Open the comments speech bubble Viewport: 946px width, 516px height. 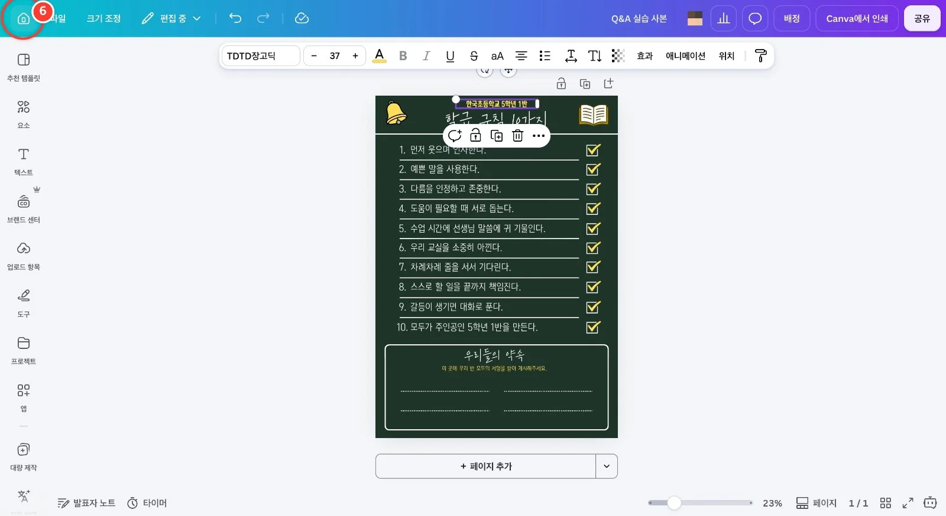click(755, 18)
